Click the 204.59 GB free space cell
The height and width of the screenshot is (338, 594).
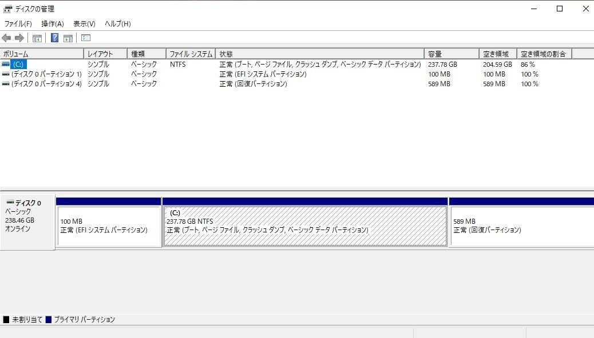pos(497,65)
